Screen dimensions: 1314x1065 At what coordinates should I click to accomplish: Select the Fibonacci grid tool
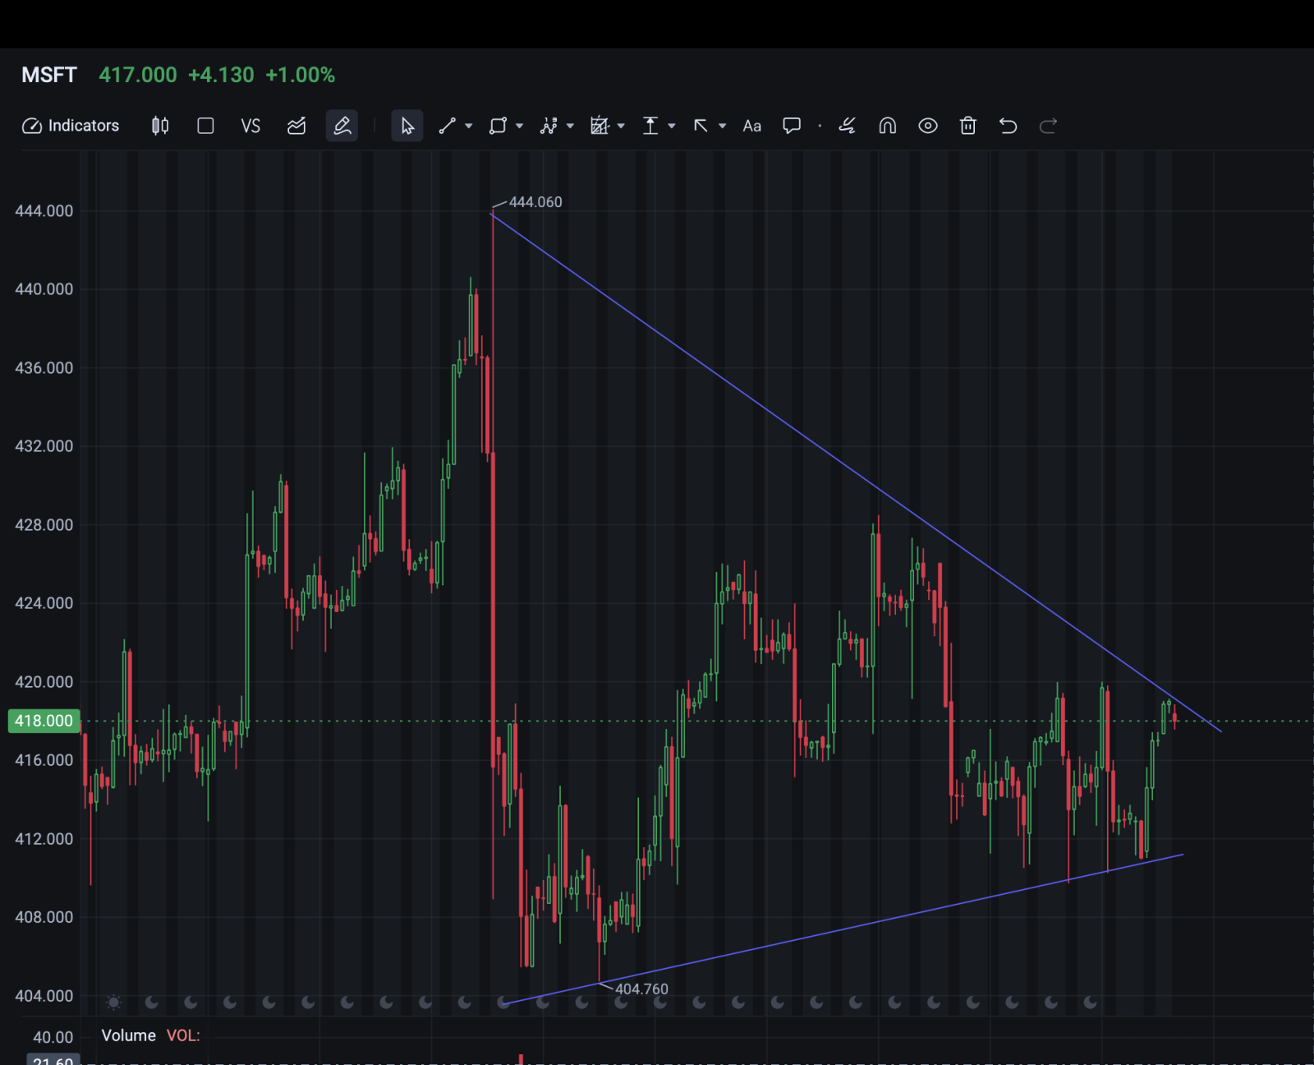click(600, 126)
